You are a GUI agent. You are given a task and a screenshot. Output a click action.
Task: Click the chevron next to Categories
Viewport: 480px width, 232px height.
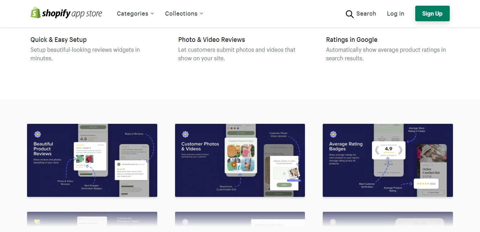point(152,13)
